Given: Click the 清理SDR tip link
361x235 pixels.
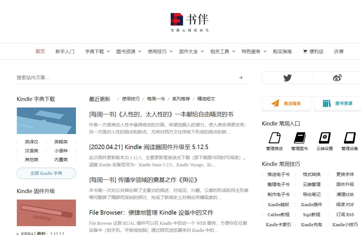Looking at the screenshot, I should point(345,195).
